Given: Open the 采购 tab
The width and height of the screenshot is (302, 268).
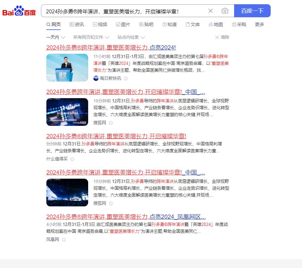Looking at the screenshot, I should (239, 25).
